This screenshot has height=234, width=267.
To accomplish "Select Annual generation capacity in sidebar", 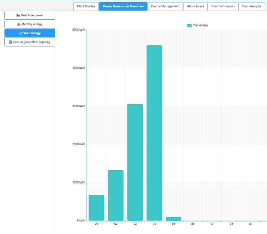I will (31, 42).
